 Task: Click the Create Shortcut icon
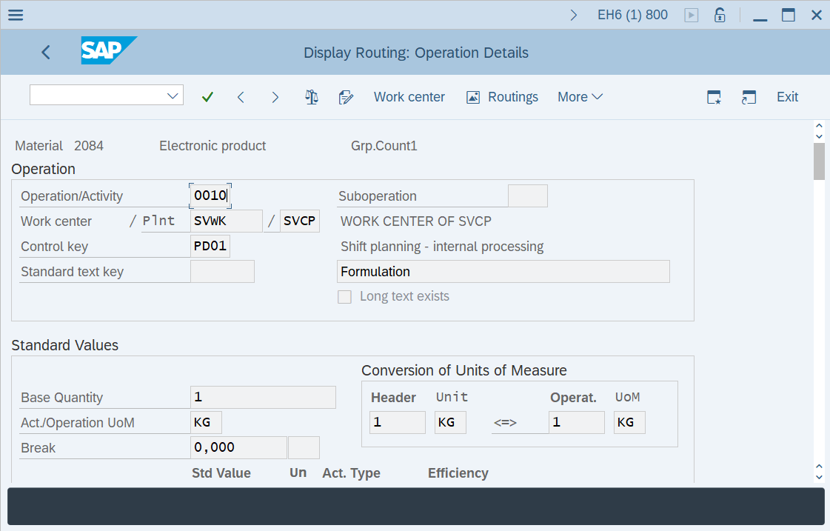[x=713, y=96]
